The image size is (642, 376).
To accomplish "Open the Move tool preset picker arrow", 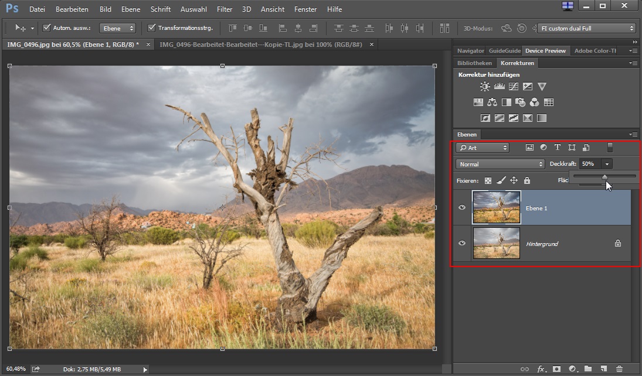I will tap(32, 28).
